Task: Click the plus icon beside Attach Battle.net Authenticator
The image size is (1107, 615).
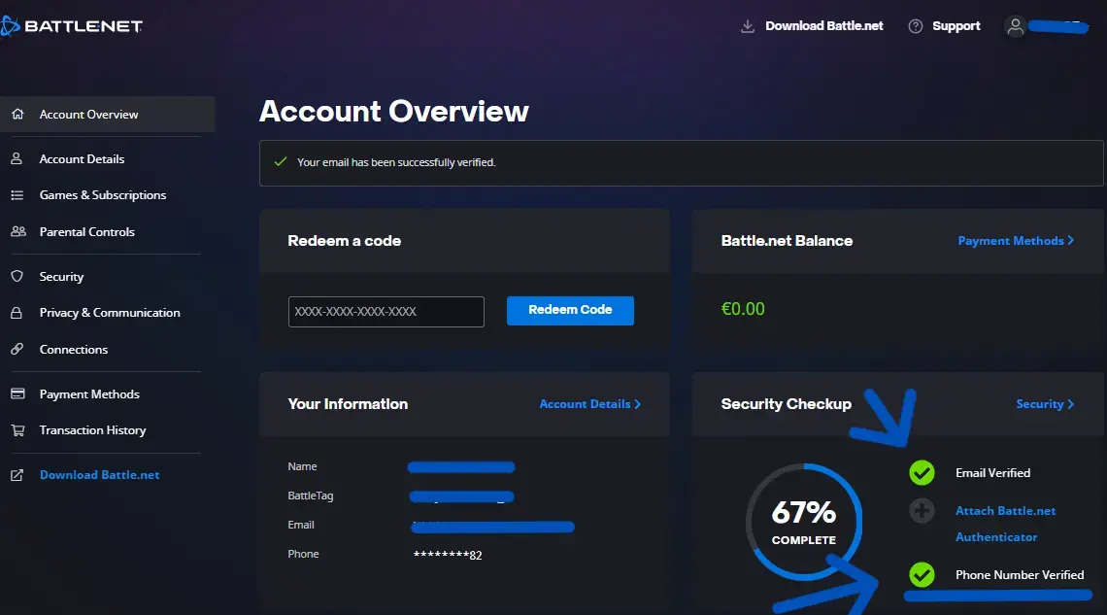Action: pos(921,510)
